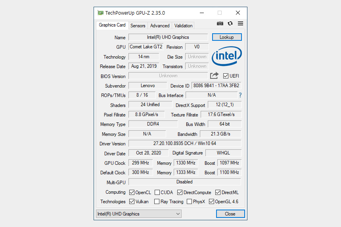Screen dimensions: 341x227
Task: Toggle the OpenGL 4.6 checkbox
Action: click(211, 202)
